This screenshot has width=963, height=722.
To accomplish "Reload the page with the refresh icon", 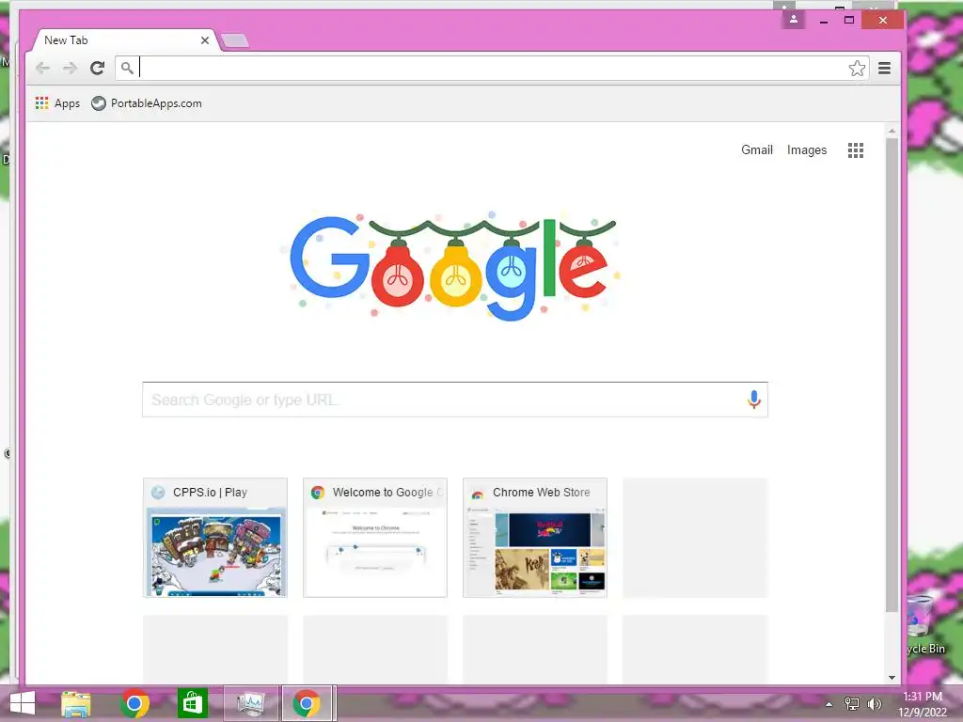I will pyautogui.click(x=97, y=68).
